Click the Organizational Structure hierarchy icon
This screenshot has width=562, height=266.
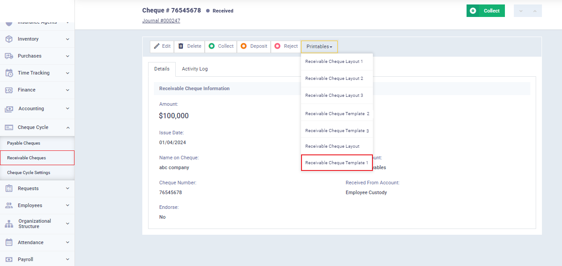[x=9, y=224]
